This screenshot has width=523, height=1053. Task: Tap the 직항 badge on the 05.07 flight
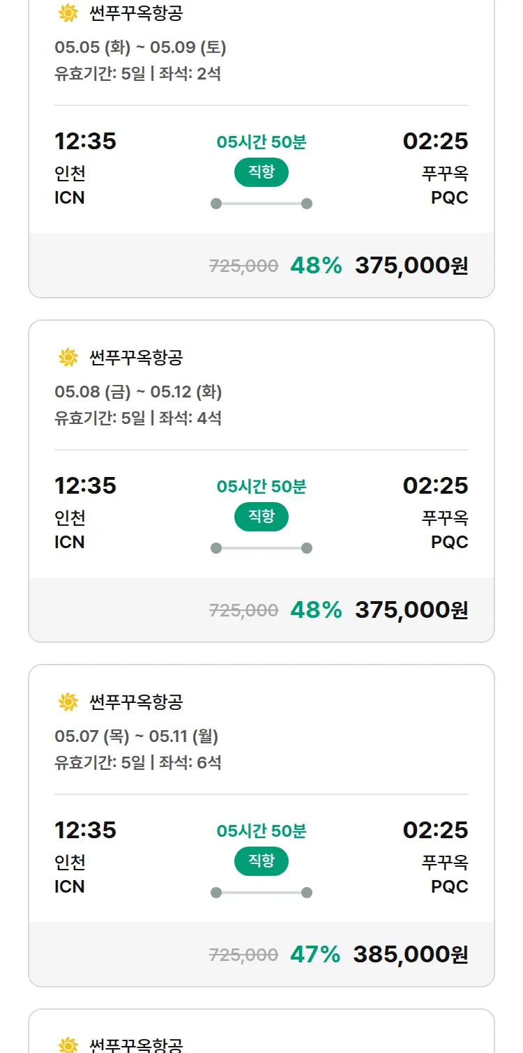(x=261, y=861)
